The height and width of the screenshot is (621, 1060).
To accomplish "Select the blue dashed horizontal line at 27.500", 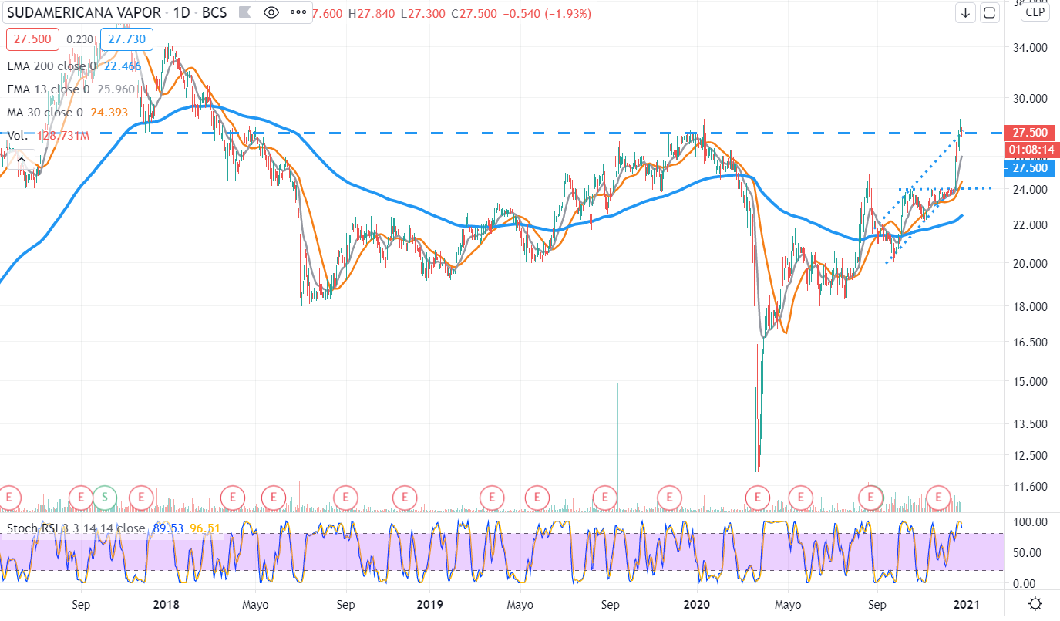I will pos(501,133).
